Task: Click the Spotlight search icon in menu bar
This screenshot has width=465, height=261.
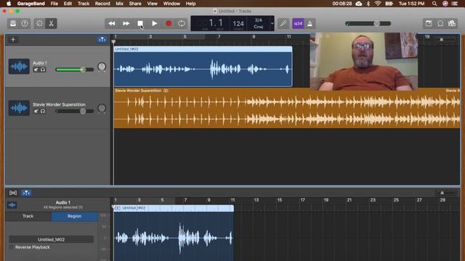Action: (434, 4)
